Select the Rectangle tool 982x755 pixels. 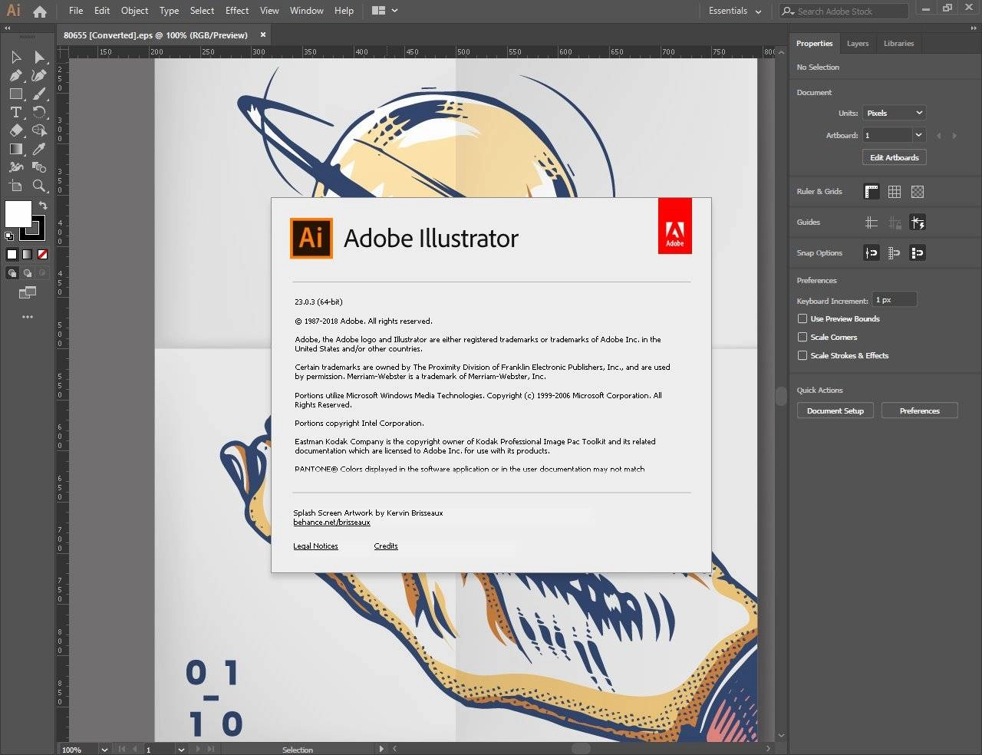16,94
